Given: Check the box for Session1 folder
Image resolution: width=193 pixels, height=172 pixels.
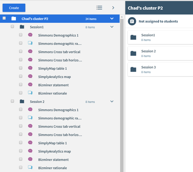Looking at the screenshot, I should pos(12,26).
